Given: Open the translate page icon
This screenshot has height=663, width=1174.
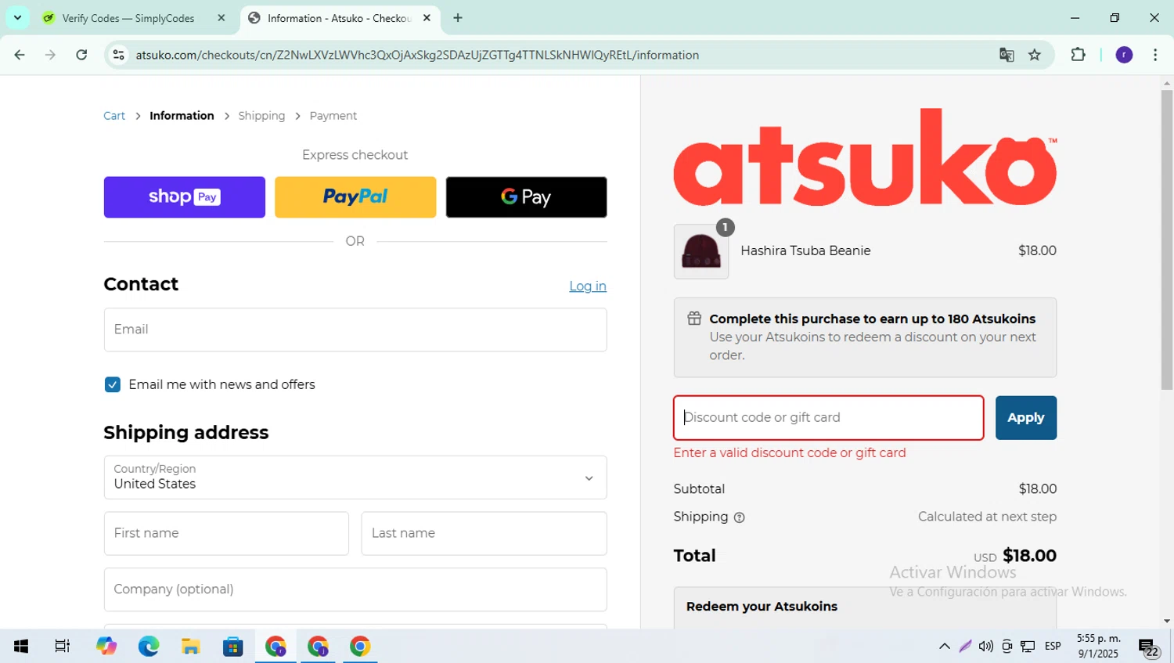Looking at the screenshot, I should tap(1007, 55).
